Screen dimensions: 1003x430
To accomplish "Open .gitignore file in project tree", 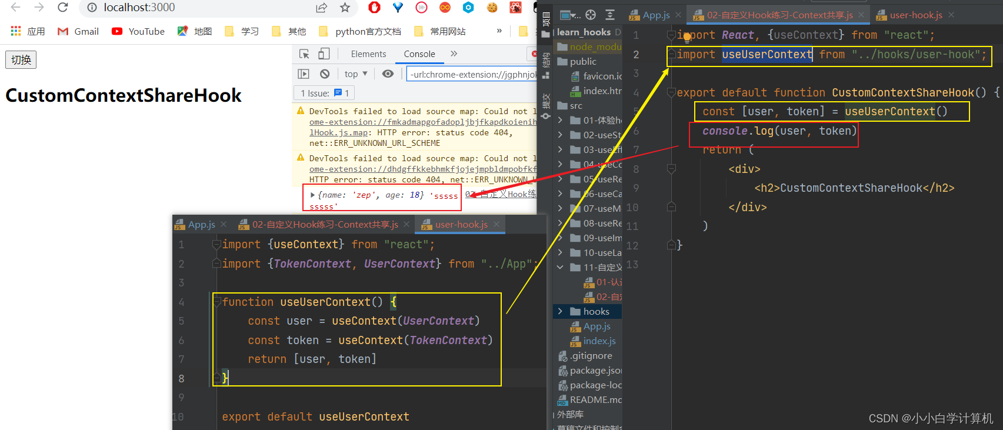I will (x=585, y=355).
